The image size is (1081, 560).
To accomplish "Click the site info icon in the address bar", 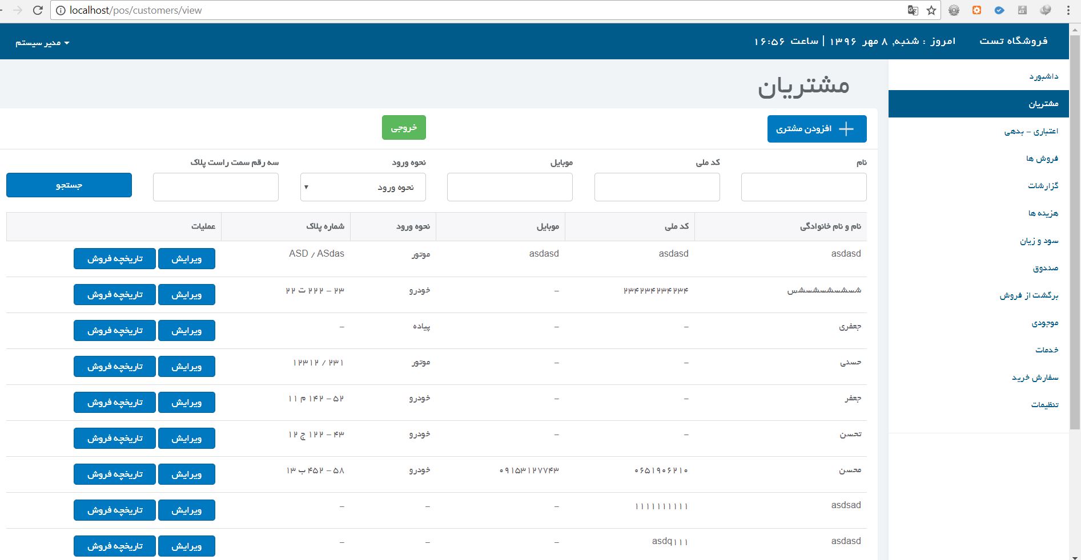I will (x=61, y=10).
